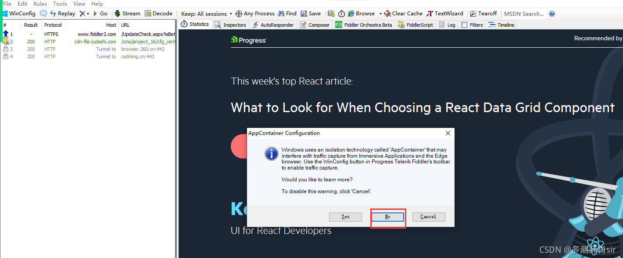Open the View menu
The width and height of the screenshot is (623, 258).
click(79, 4)
